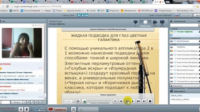Image resolution: width=200 pixels, height=112 pixels.
Task: Select user Татьяна Сафронова in users list
Action: pyautogui.click(x=185, y=32)
